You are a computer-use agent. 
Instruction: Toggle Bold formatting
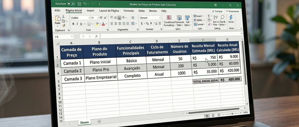pos(73,24)
